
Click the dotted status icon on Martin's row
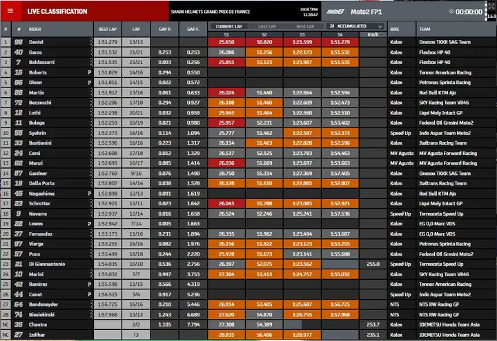click(91, 93)
